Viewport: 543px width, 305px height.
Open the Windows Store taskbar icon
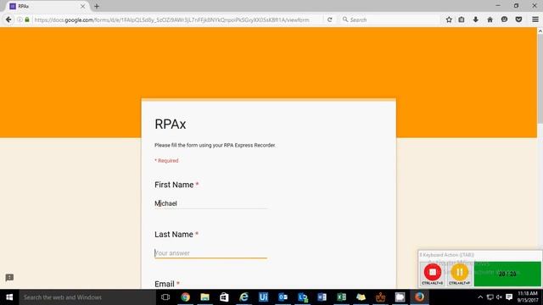pyautogui.click(x=224, y=297)
